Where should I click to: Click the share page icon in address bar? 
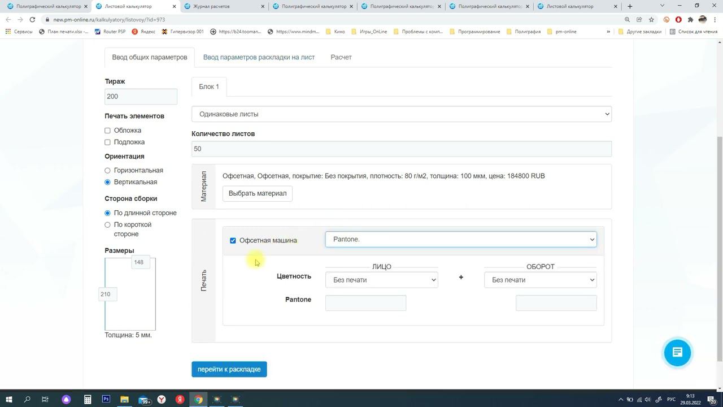pos(639,20)
